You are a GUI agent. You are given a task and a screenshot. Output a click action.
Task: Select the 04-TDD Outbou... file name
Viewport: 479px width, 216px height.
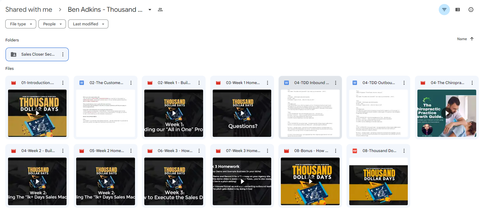pyautogui.click(x=379, y=83)
